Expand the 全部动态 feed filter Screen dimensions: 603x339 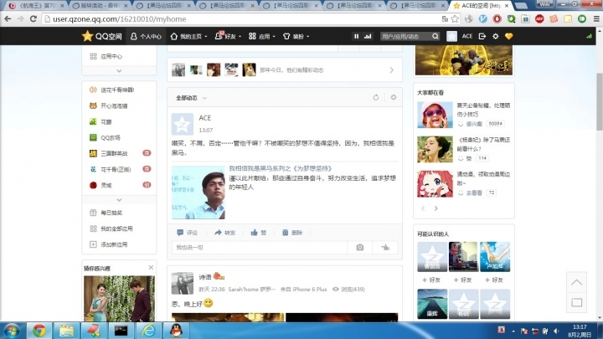[x=192, y=98]
